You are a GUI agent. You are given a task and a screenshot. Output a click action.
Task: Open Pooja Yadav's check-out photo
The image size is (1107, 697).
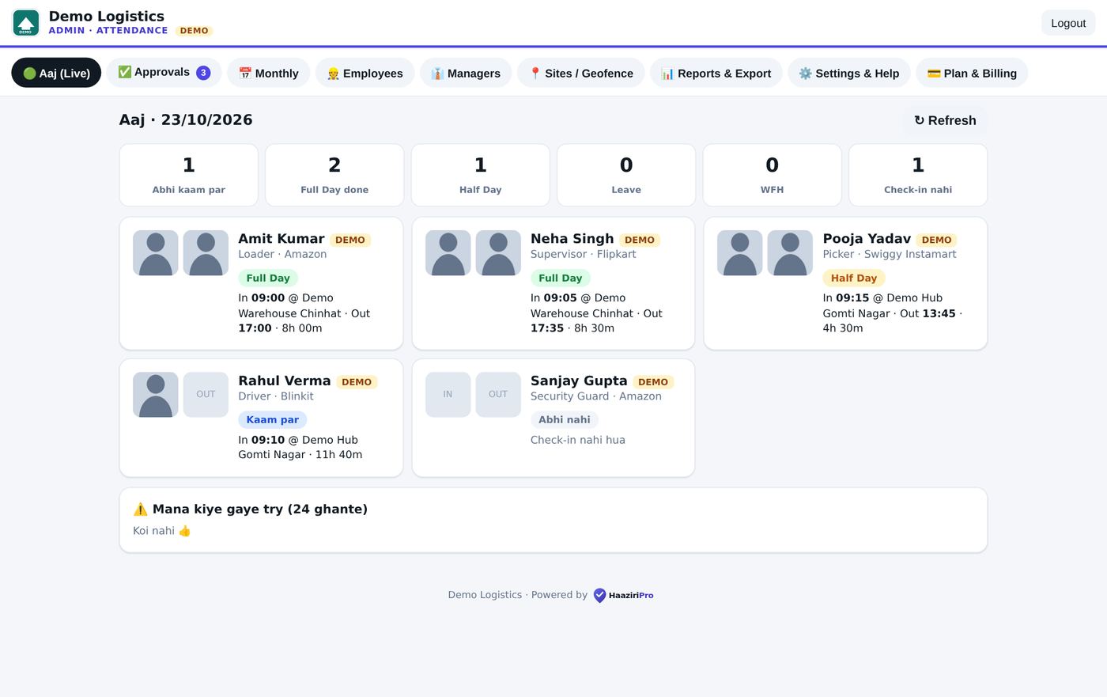790,253
